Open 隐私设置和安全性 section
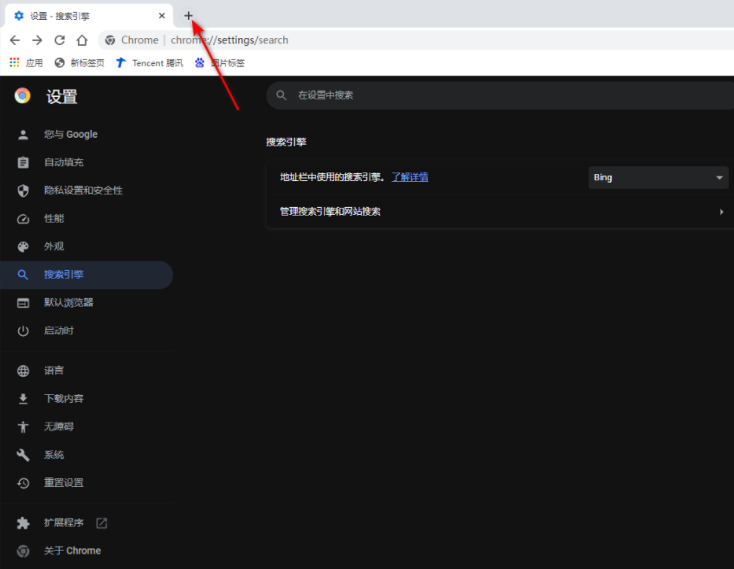 tap(87, 191)
